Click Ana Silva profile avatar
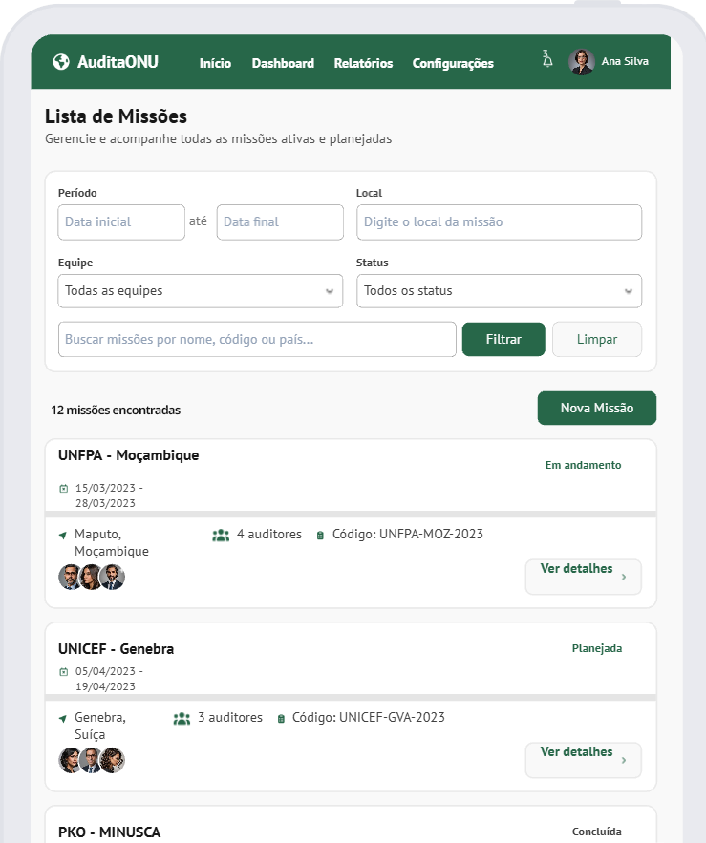Viewport: 706px width, 843px height. coord(582,62)
